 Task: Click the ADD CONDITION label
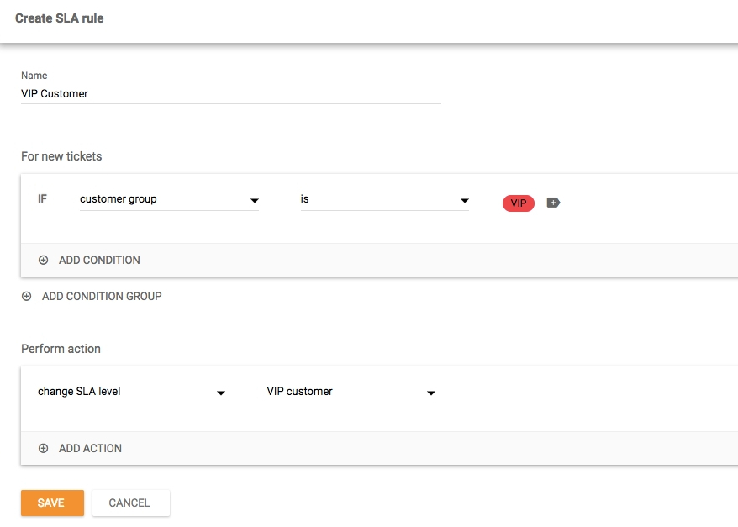coord(99,261)
